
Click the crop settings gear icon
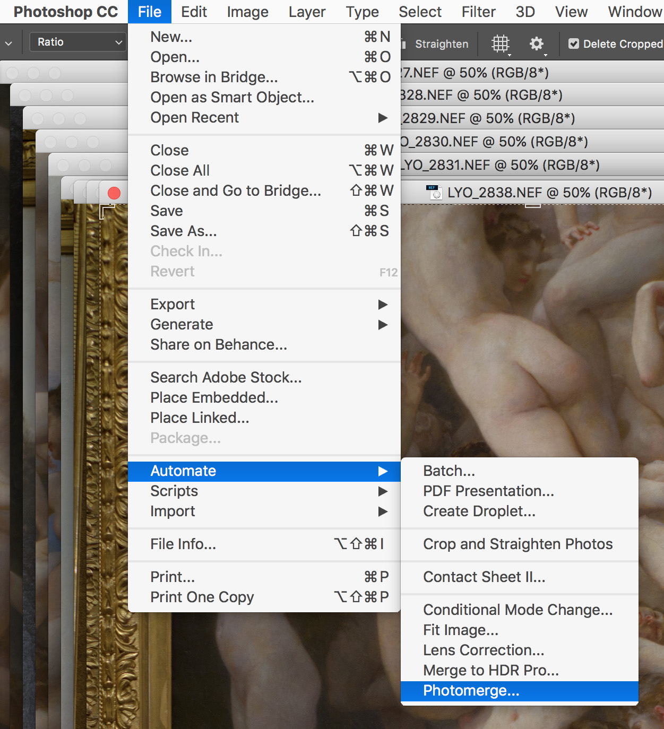(537, 44)
